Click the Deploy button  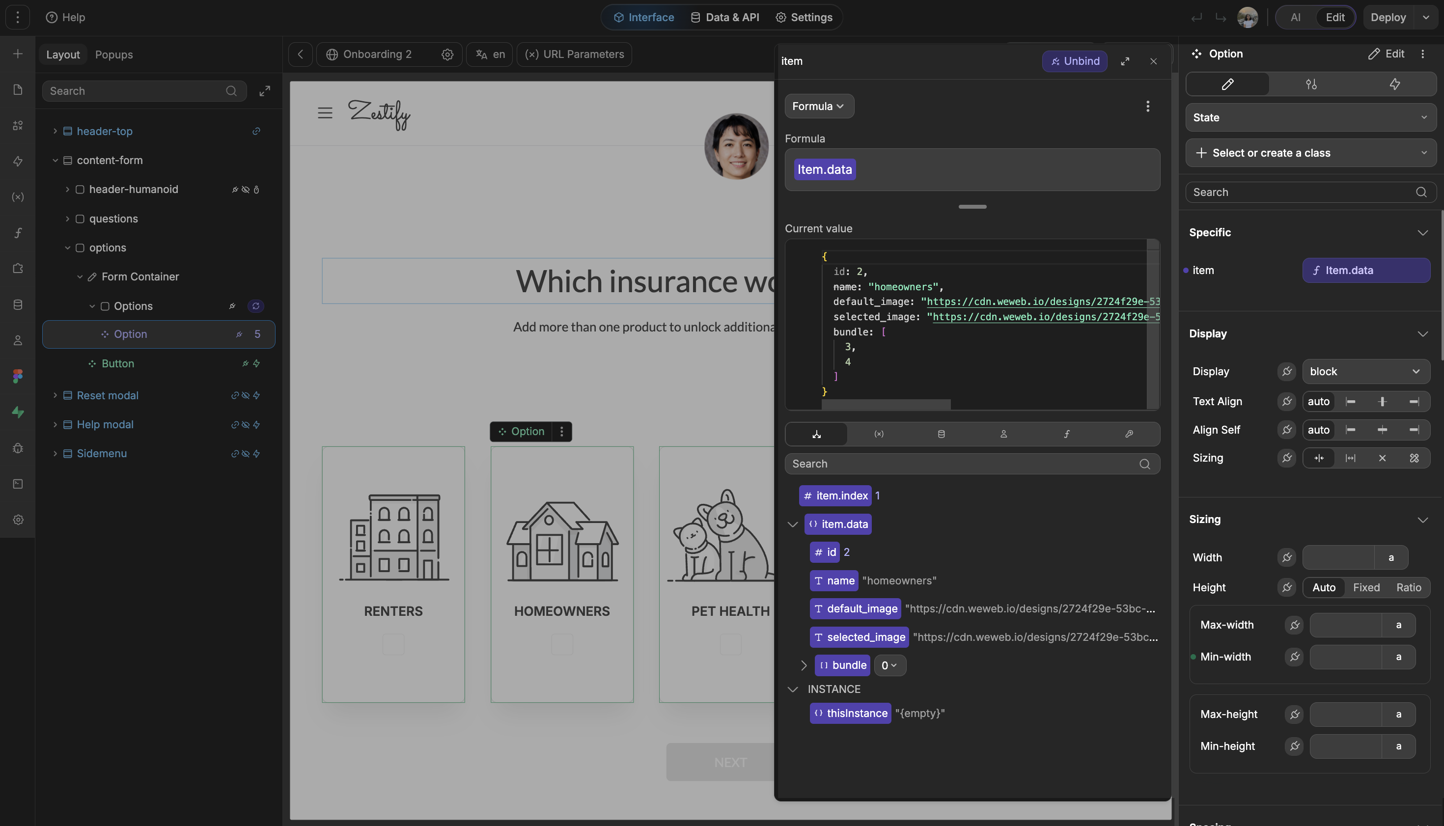tap(1387, 17)
